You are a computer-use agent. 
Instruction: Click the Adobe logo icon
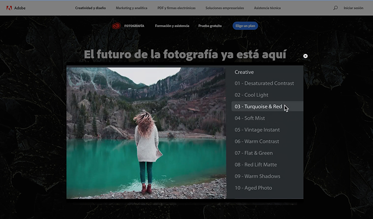(9, 8)
